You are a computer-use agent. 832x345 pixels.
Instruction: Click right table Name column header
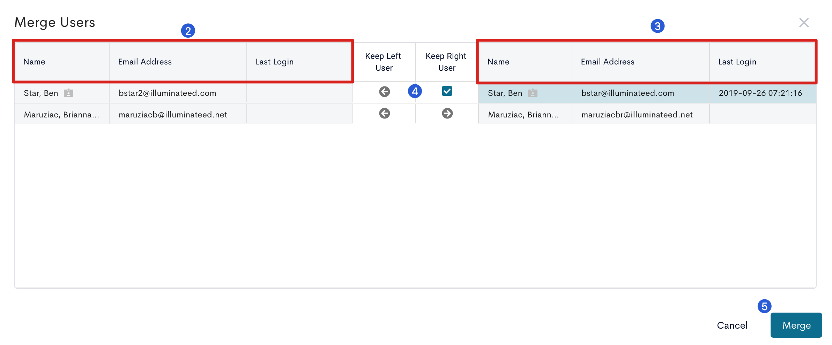[525, 62]
